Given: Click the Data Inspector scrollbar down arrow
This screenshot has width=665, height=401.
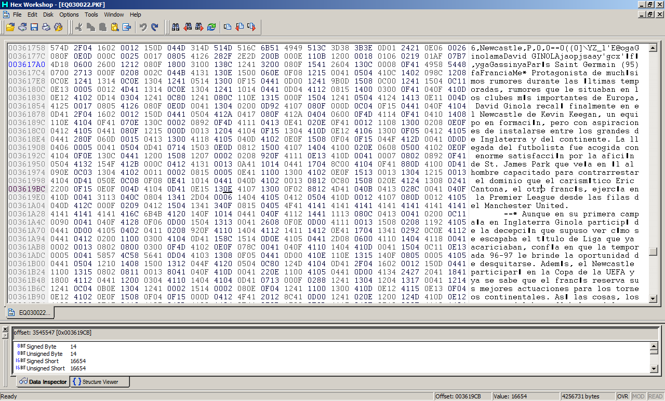Looking at the screenshot, I should coord(654,368).
